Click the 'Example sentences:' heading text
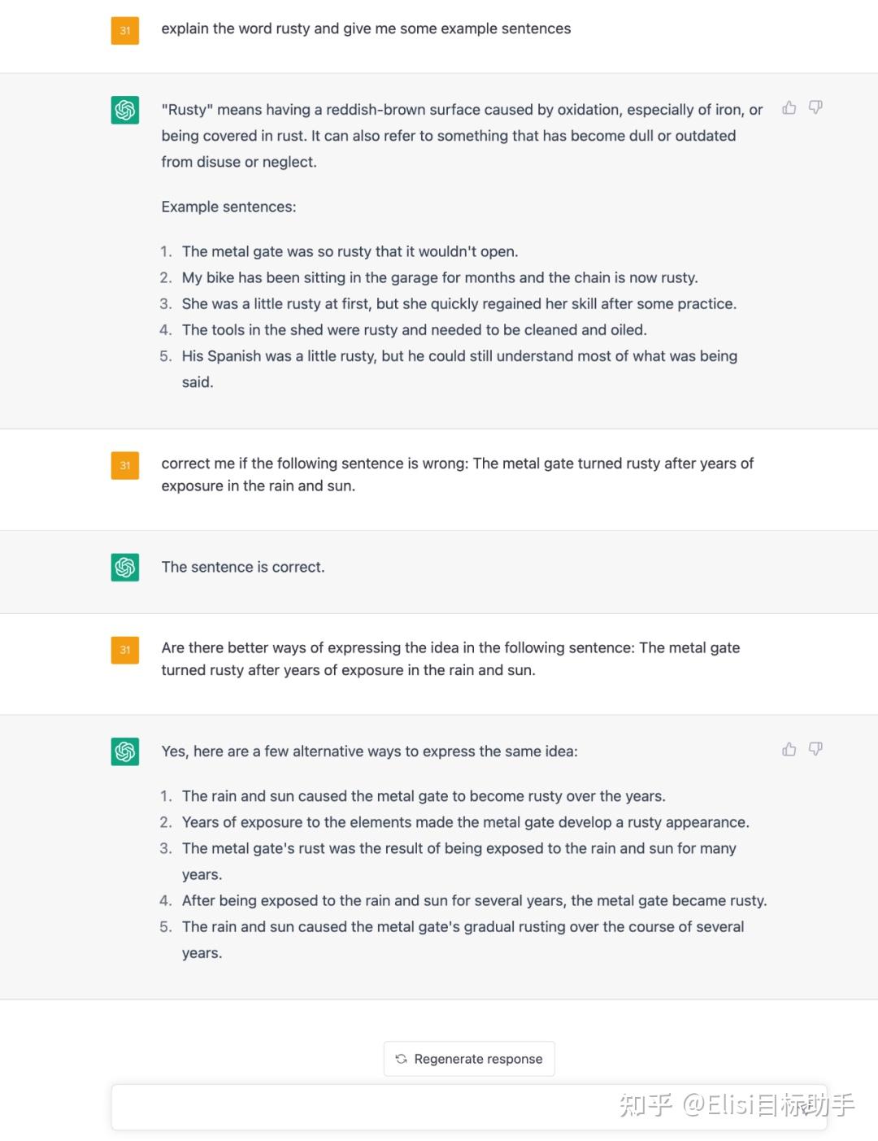The height and width of the screenshot is (1141, 878). [228, 207]
